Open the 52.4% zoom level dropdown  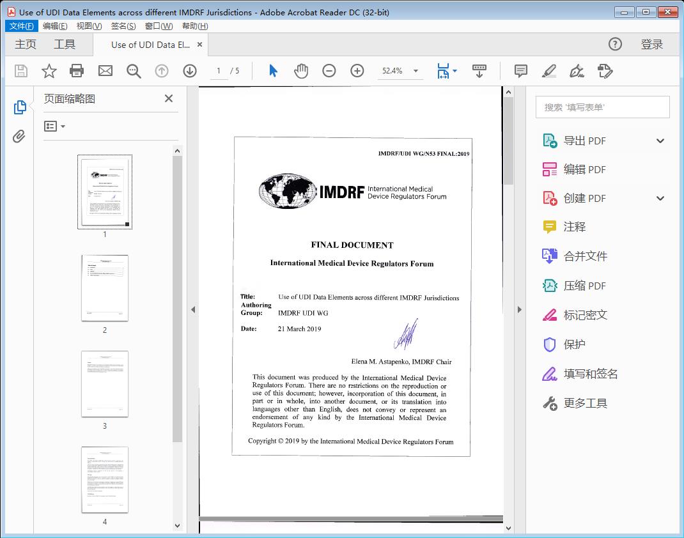(x=414, y=71)
